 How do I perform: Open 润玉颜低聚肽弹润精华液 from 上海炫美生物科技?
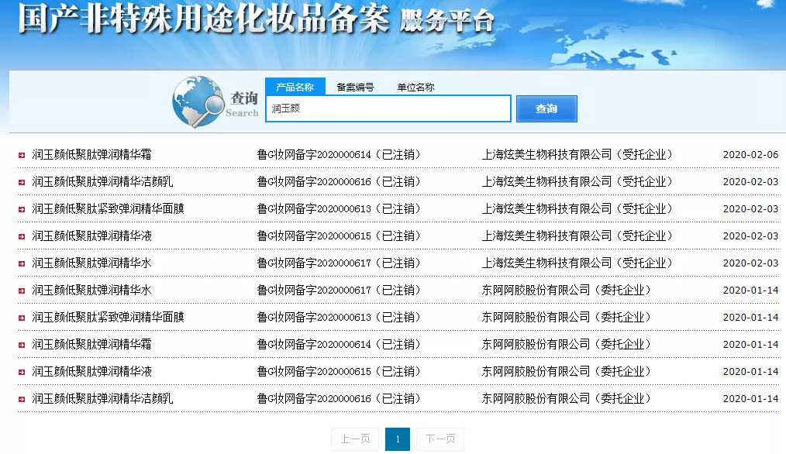[x=91, y=236]
